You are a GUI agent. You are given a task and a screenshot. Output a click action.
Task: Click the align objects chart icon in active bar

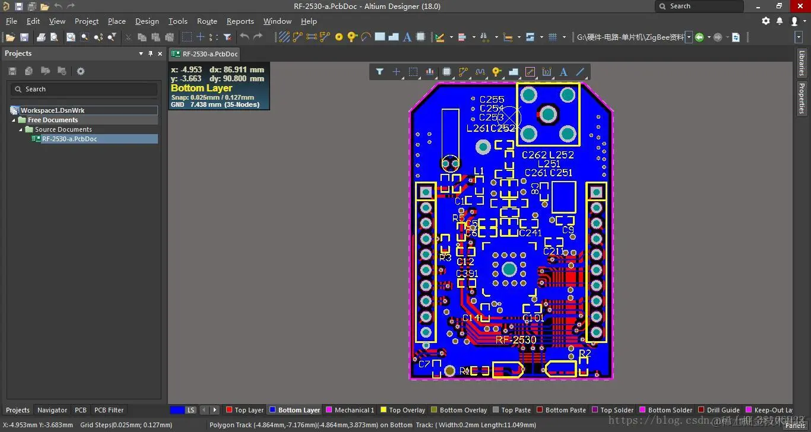[x=429, y=72]
